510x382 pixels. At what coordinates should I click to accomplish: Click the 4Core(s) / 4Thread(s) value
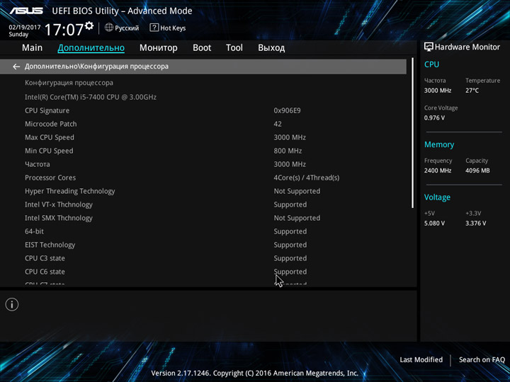click(307, 178)
